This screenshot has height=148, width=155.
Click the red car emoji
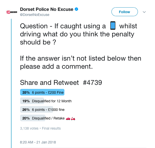tap(68, 118)
